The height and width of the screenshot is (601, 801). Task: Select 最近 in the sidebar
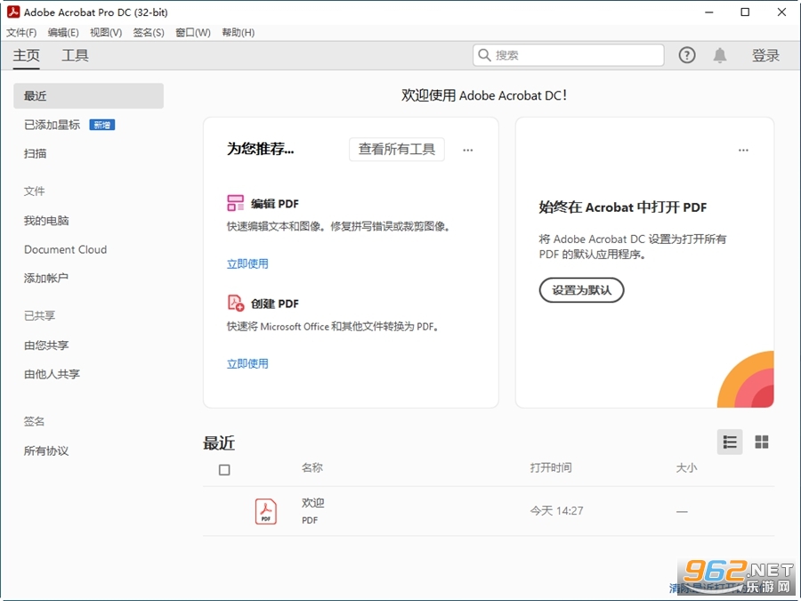(x=88, y=95)
